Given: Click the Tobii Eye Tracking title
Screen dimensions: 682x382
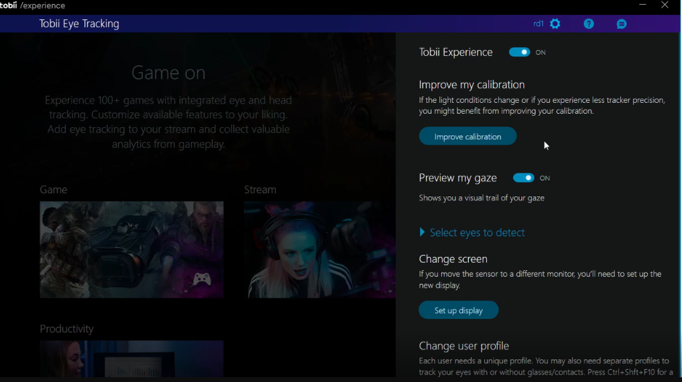Looking at the screenshot, I should (79, 24).
